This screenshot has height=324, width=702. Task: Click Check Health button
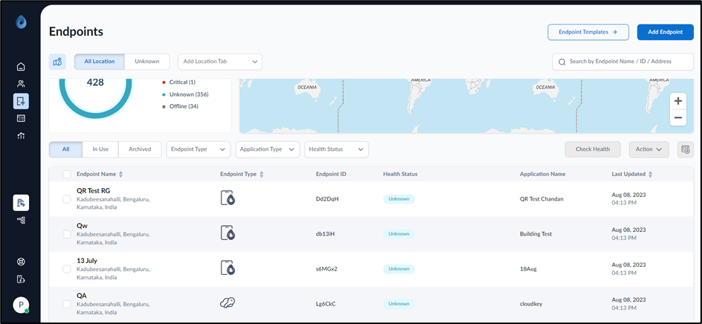pyautogui.click(x=592, y=149)
